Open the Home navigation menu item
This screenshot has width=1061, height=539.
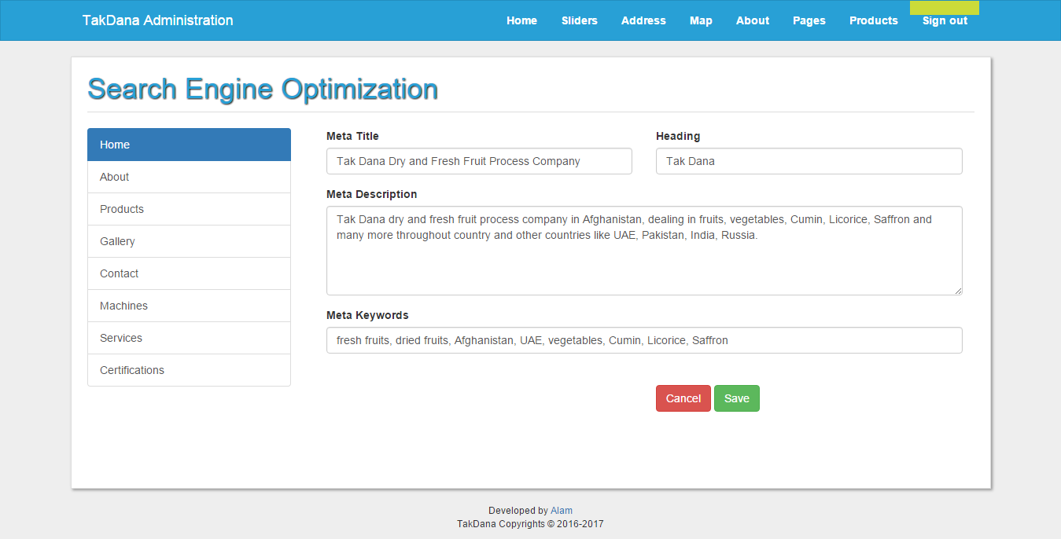pos(521,20)
